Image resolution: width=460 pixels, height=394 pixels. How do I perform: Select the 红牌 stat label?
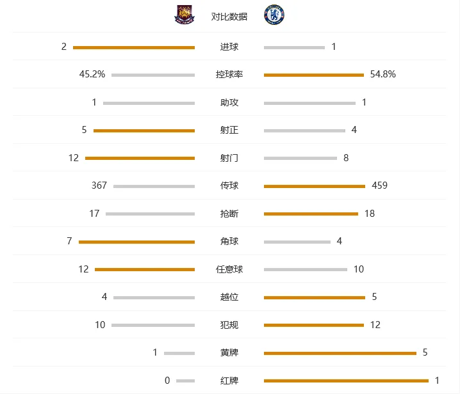[x=229, y=381]
